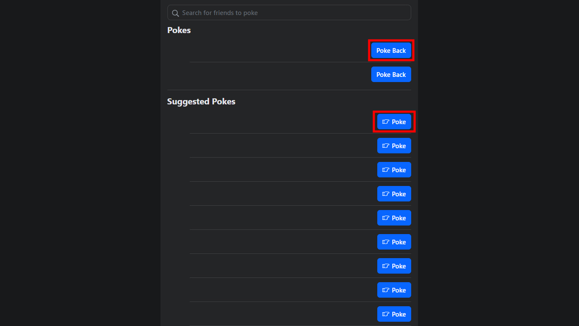Click hand icon on second suggested Poke button

[386, 146]
